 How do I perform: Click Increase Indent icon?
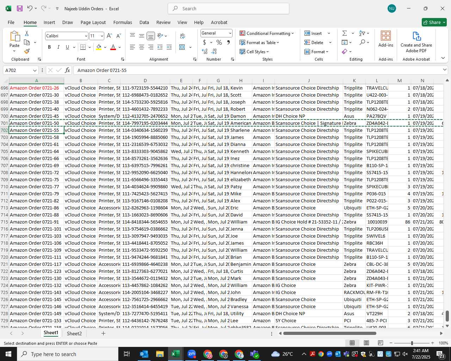pos(169,47)
